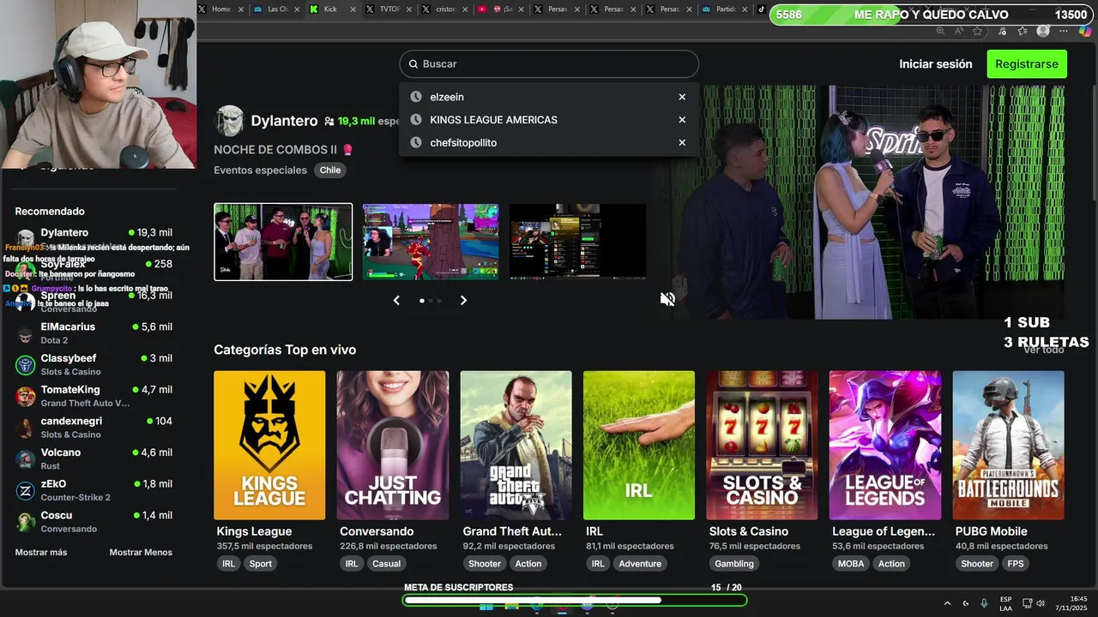The height and width of the screenshot is (617, 1098).
Task: Click the Eventos especiales category link
Action: click(260, 171)
